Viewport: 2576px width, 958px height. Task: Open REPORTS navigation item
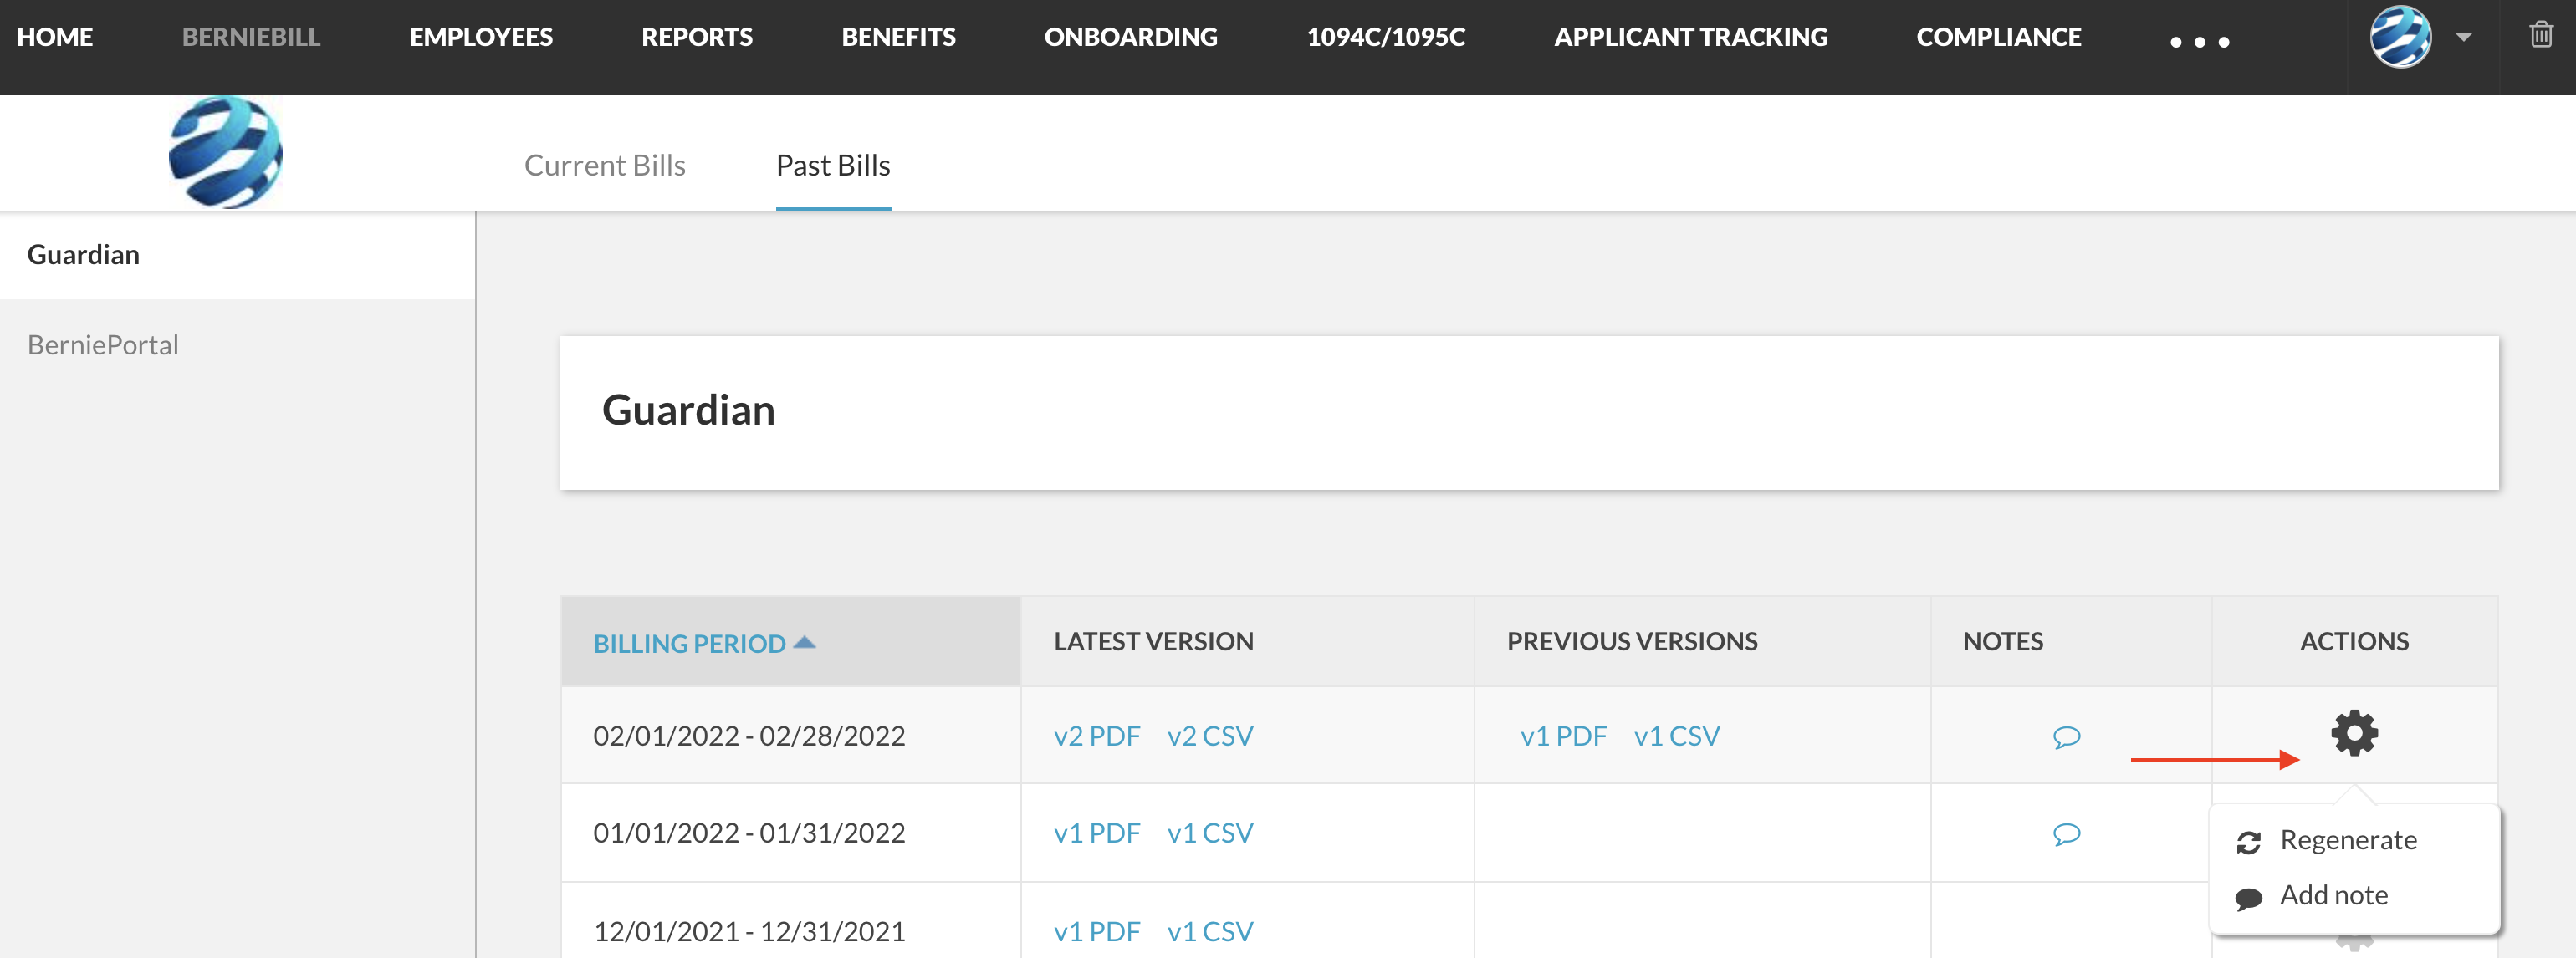[697, 37]
